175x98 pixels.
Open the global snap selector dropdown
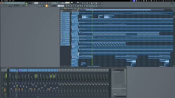54,6
